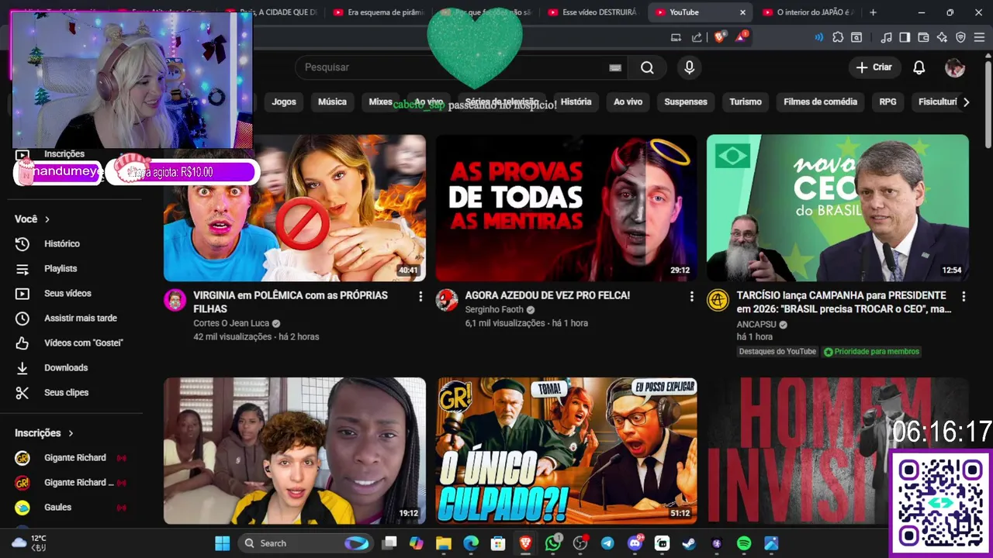Click the YouTube search magnifier button
This screenshot has height=558, width=993.
[647, 67]
